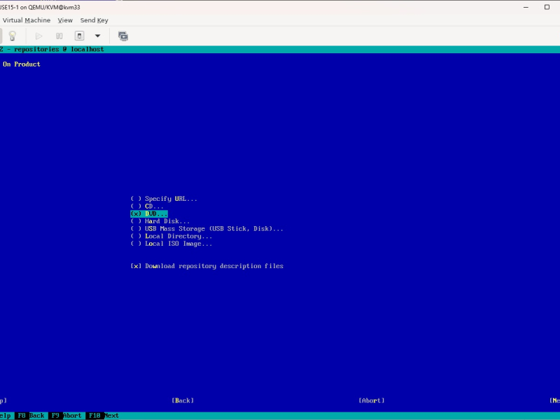The image size is (560, 420).
Task: Click the Run virtual machine play icon
Action: [39, 36]
